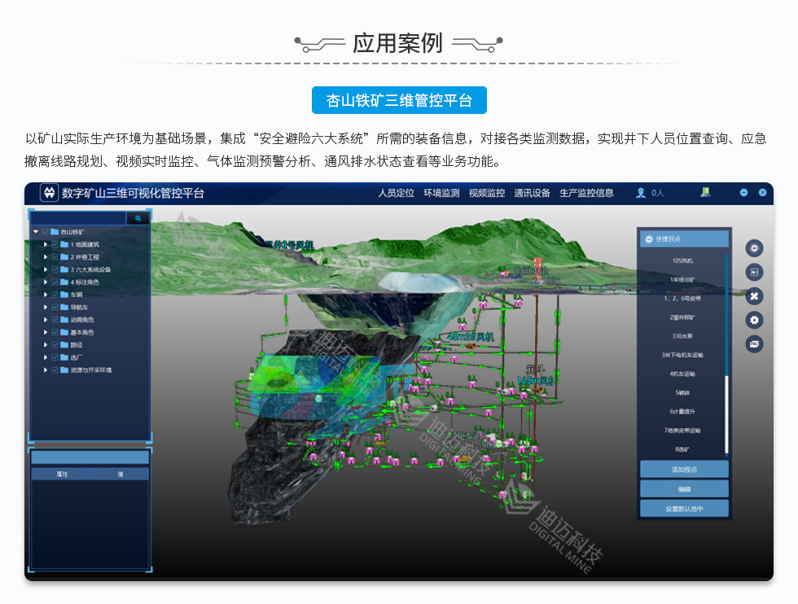Click the 添加视点 button

(x=684, y=470)
